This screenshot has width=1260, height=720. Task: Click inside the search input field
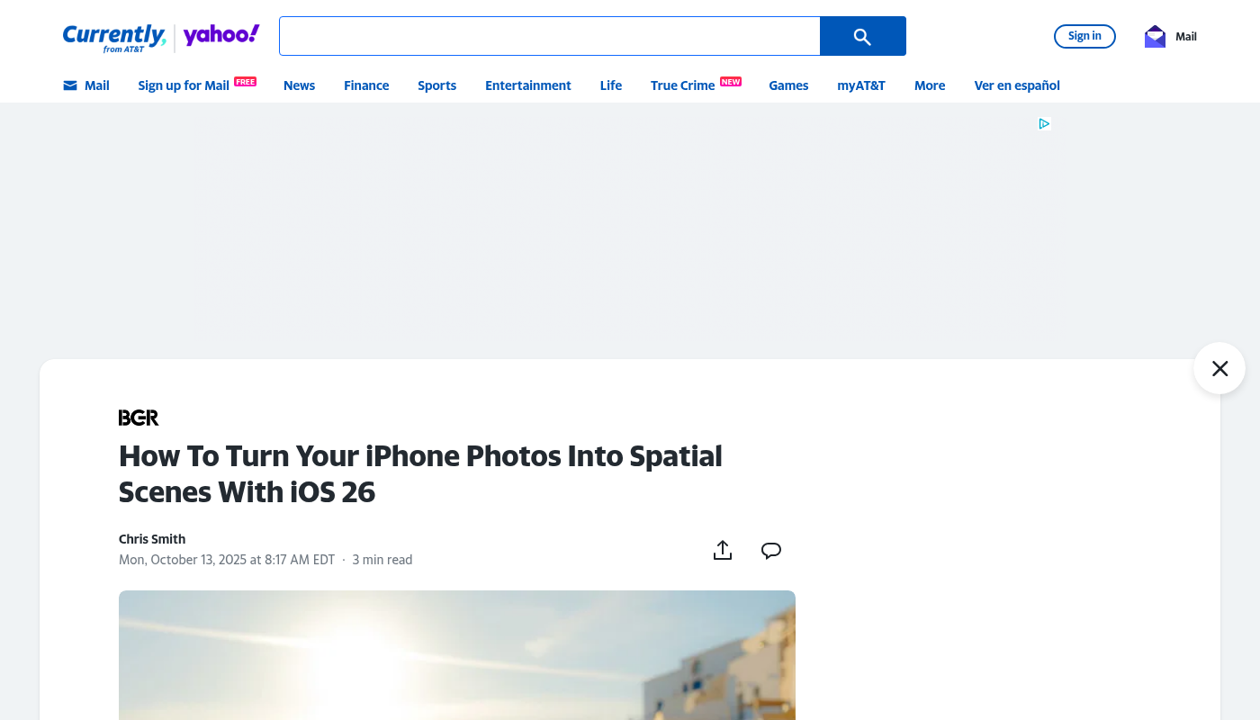(x=549, y=37)
